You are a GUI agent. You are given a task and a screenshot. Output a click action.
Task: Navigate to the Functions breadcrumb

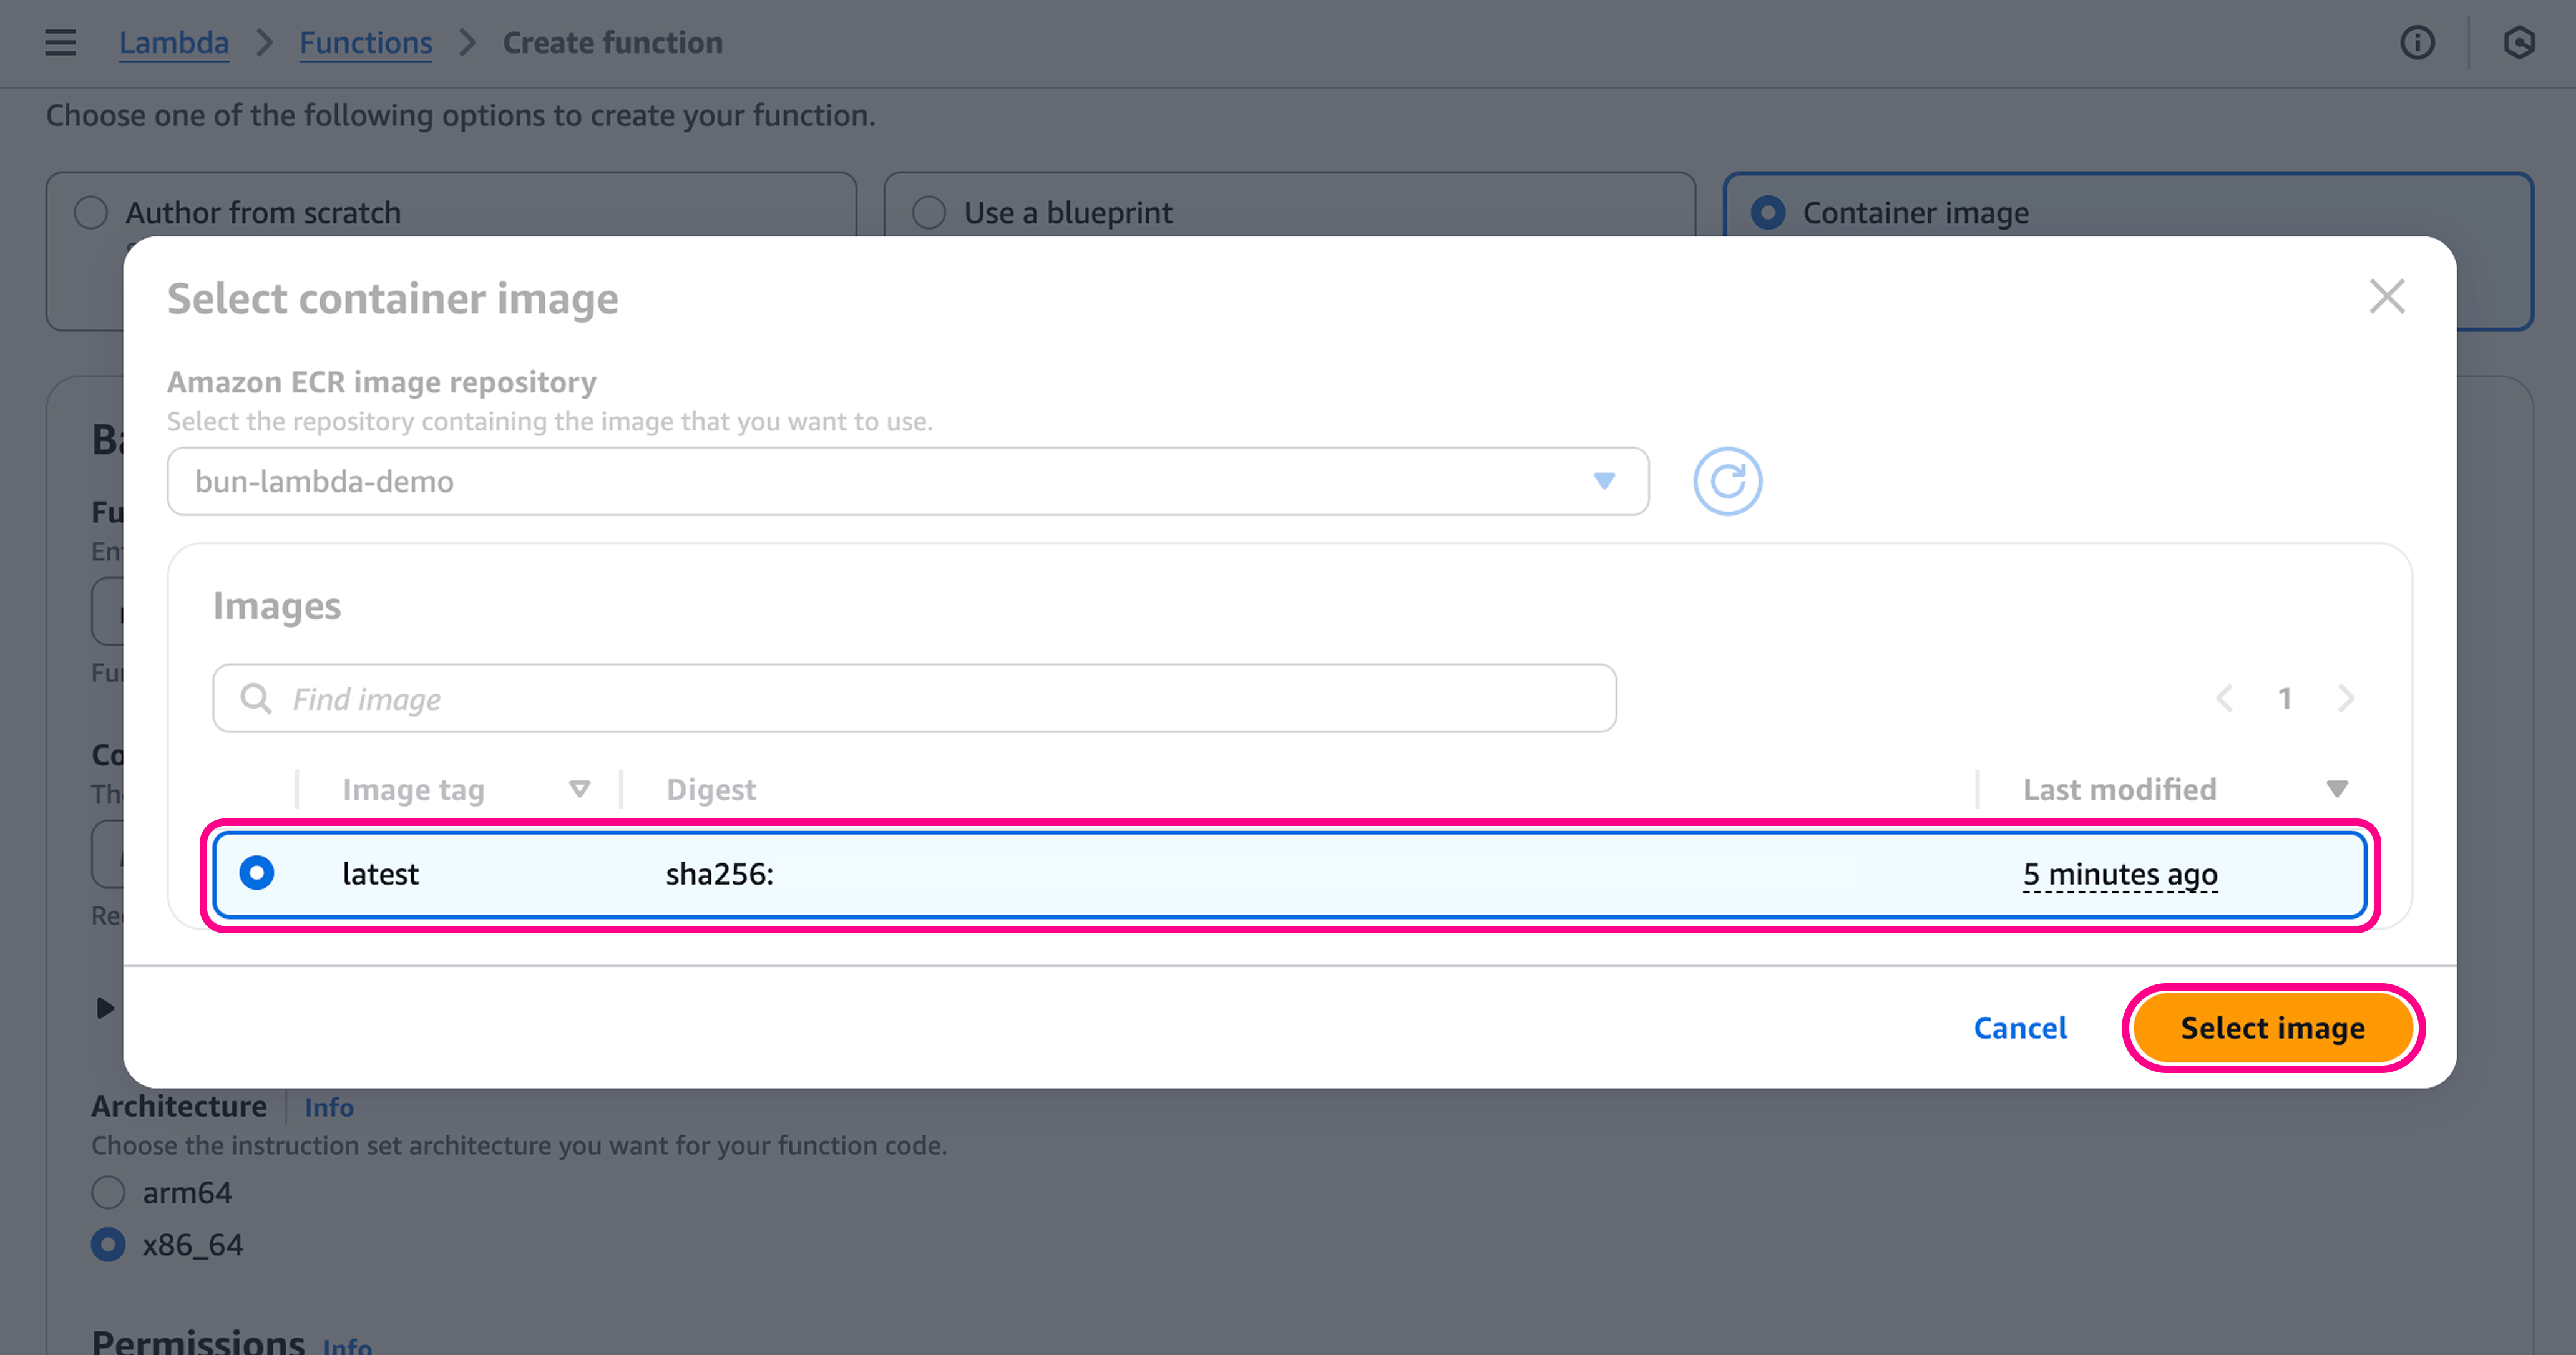pos(365,42)
